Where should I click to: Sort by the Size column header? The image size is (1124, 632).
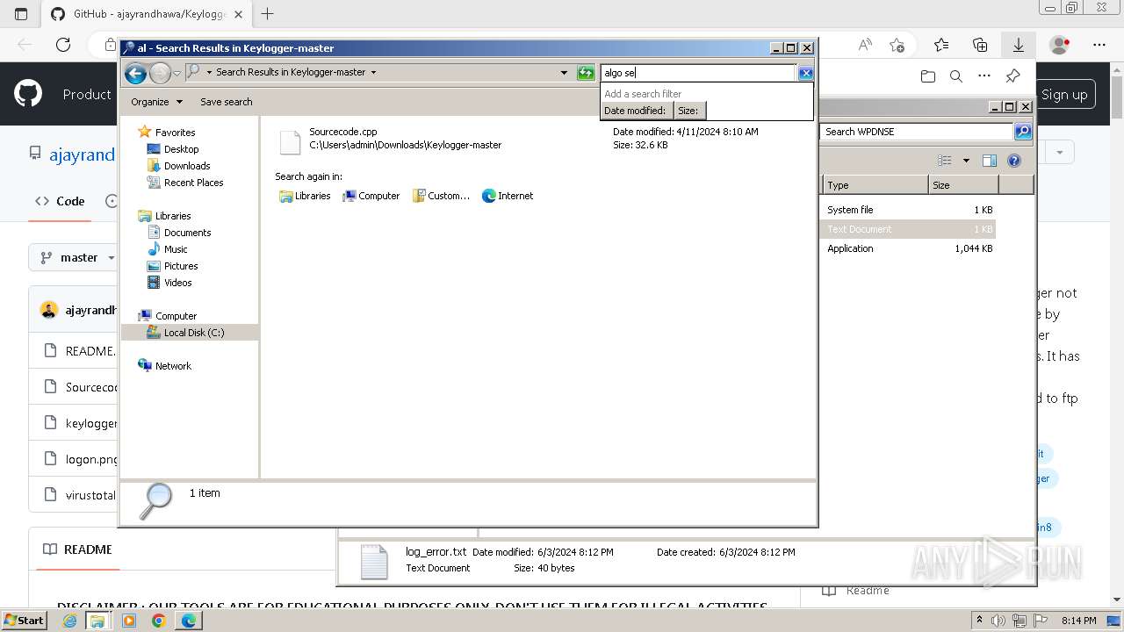[963, 185]
